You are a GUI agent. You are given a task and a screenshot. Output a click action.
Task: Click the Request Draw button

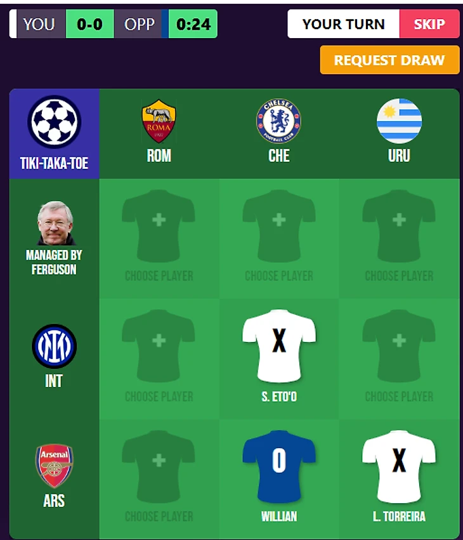click(389, 60)
